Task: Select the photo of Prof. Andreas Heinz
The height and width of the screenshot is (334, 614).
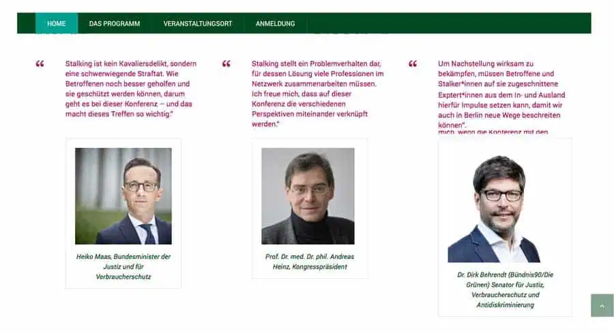Action: tap(308, 196)
